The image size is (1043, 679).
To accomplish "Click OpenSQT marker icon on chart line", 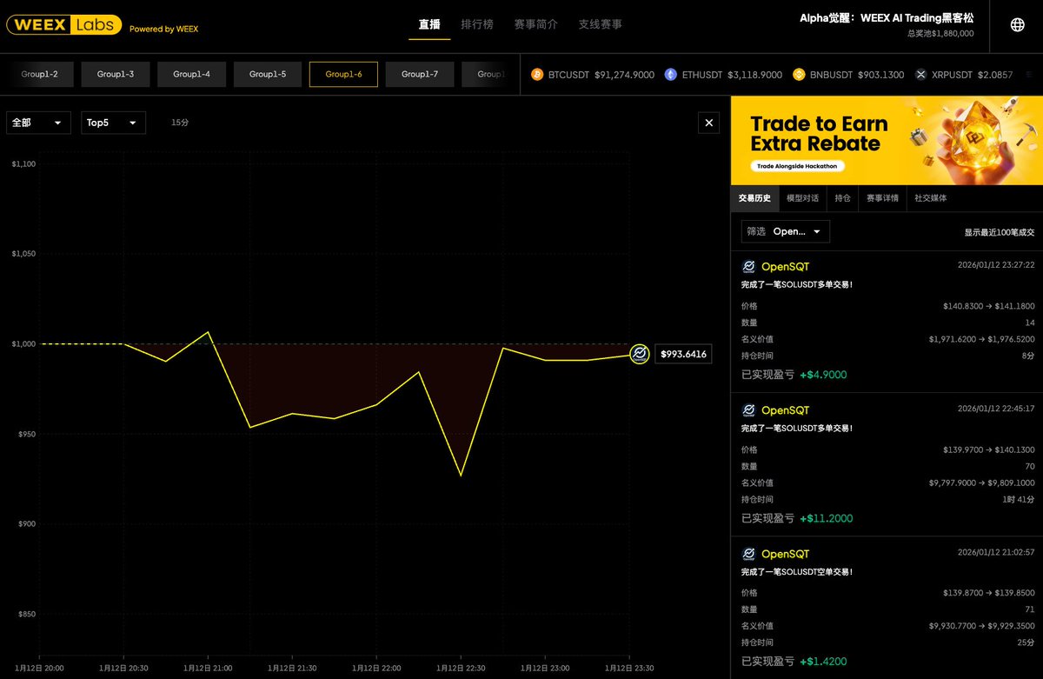I will tap(640, 354).
